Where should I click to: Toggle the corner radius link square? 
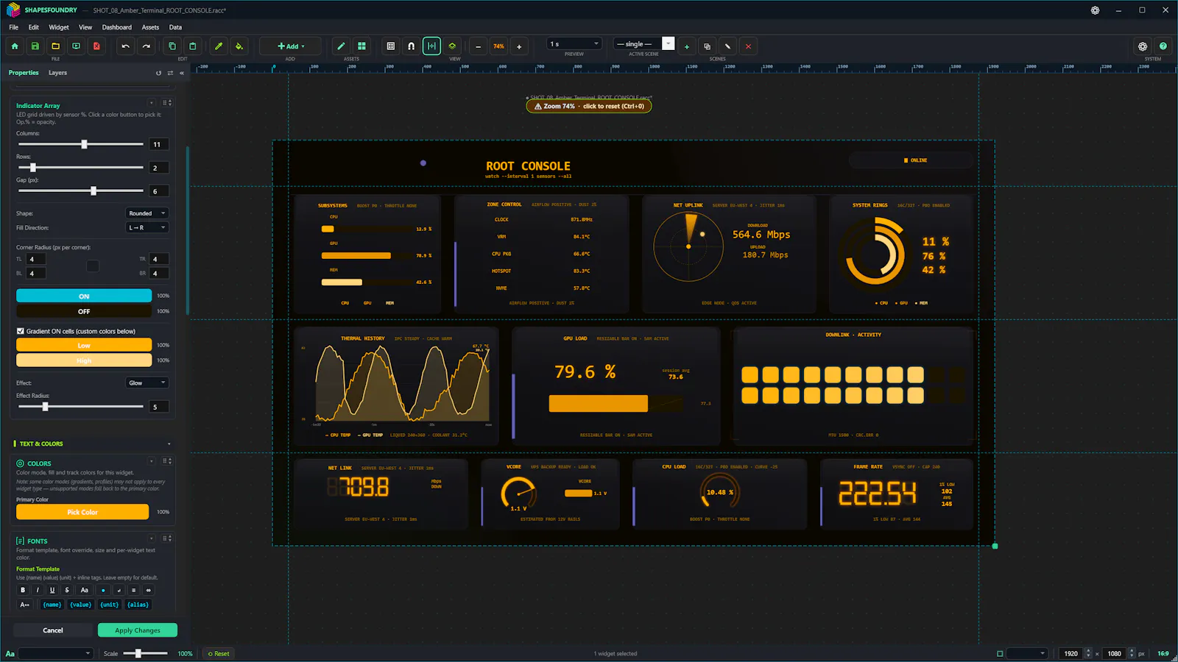tap(93, 266)
